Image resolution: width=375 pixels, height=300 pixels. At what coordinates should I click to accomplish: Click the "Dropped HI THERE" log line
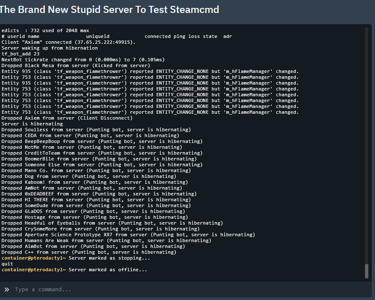[96, 200]
